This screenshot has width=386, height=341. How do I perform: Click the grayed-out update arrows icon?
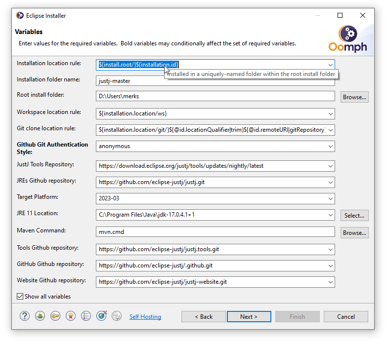(117, 316)
